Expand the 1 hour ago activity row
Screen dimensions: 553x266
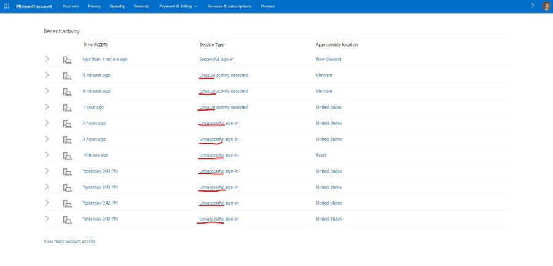click(47, 108)
